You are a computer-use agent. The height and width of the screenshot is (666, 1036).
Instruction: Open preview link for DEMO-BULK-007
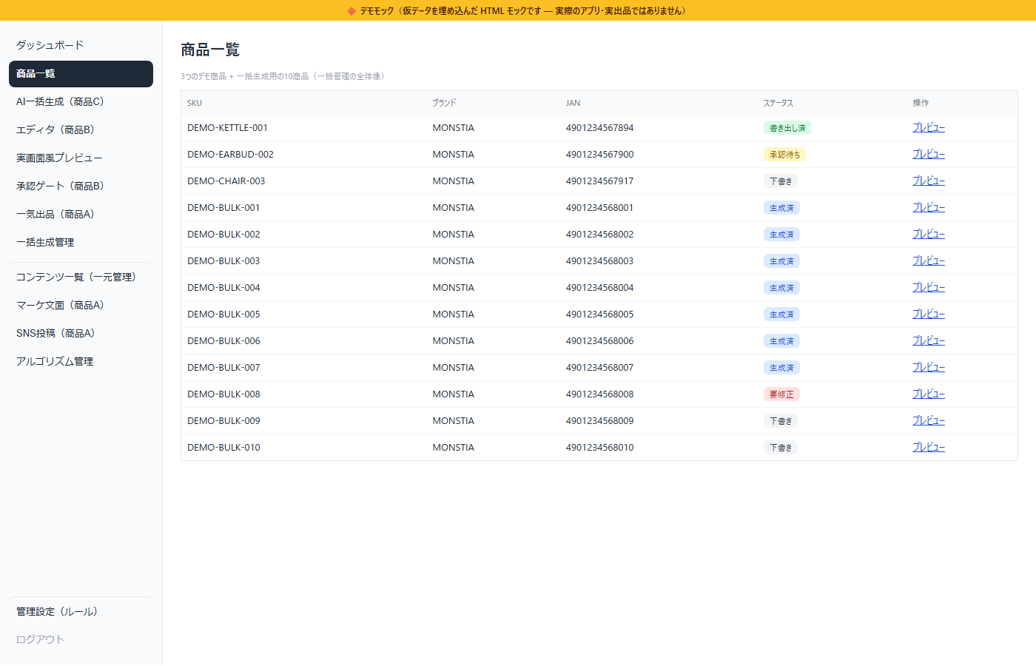coord(929,367)
